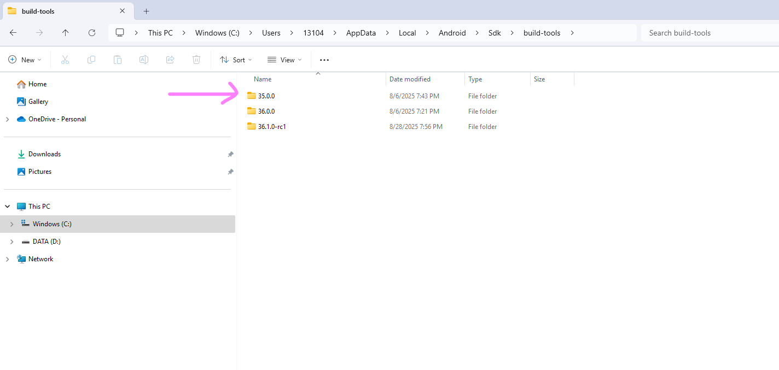
Task: Click the 36.0.0 folder icon
Action: coord(252,111)
